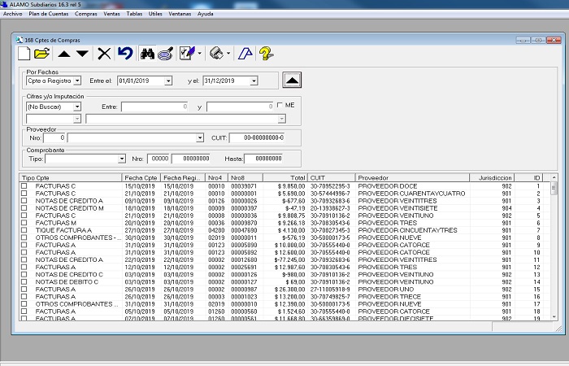The image size is (569, 366).
Task: Click the window title bar icon of Cptes de Compras
Action: (20, 40)
